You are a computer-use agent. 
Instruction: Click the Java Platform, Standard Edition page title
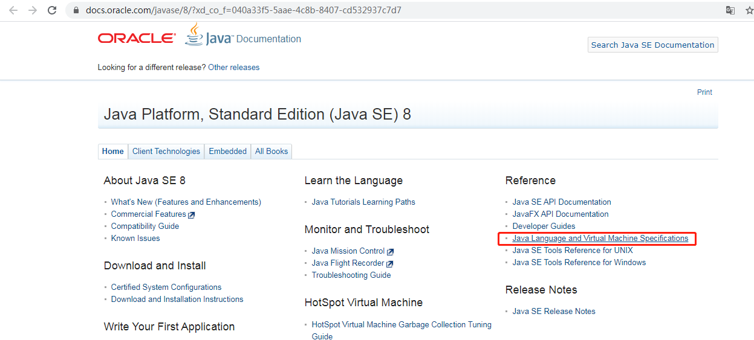(x=258, y=114)
